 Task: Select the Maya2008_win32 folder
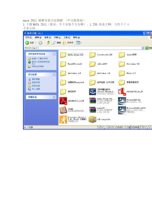pyautogui.click(x=71, y=64)
